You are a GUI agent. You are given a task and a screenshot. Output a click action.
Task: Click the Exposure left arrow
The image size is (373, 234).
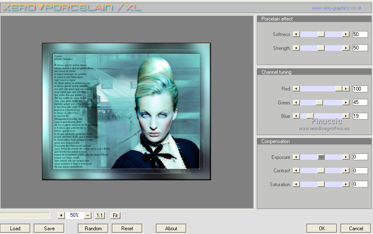(x=296, y=157)
